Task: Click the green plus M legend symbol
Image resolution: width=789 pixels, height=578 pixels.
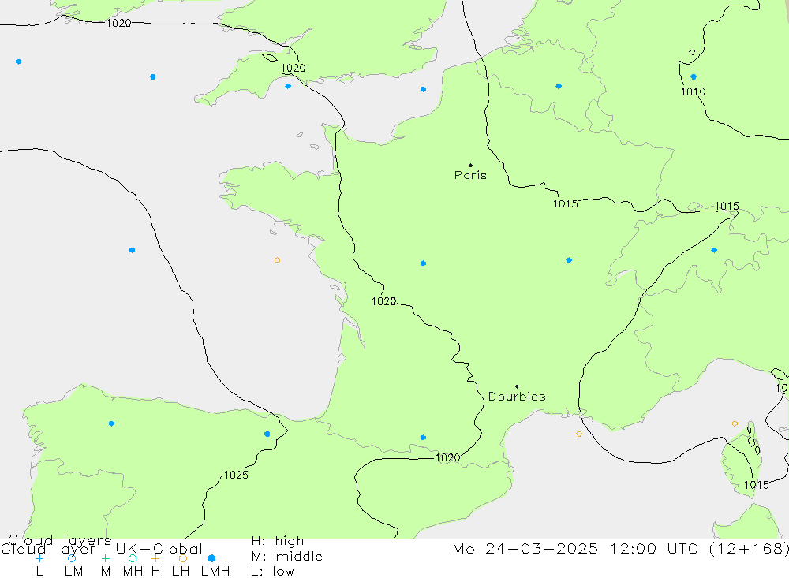Action: pyautogui.click(x=105, y=558)
